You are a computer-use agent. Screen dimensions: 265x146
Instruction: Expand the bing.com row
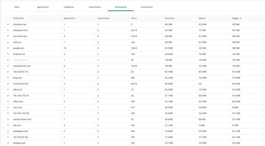coord(8,78)
